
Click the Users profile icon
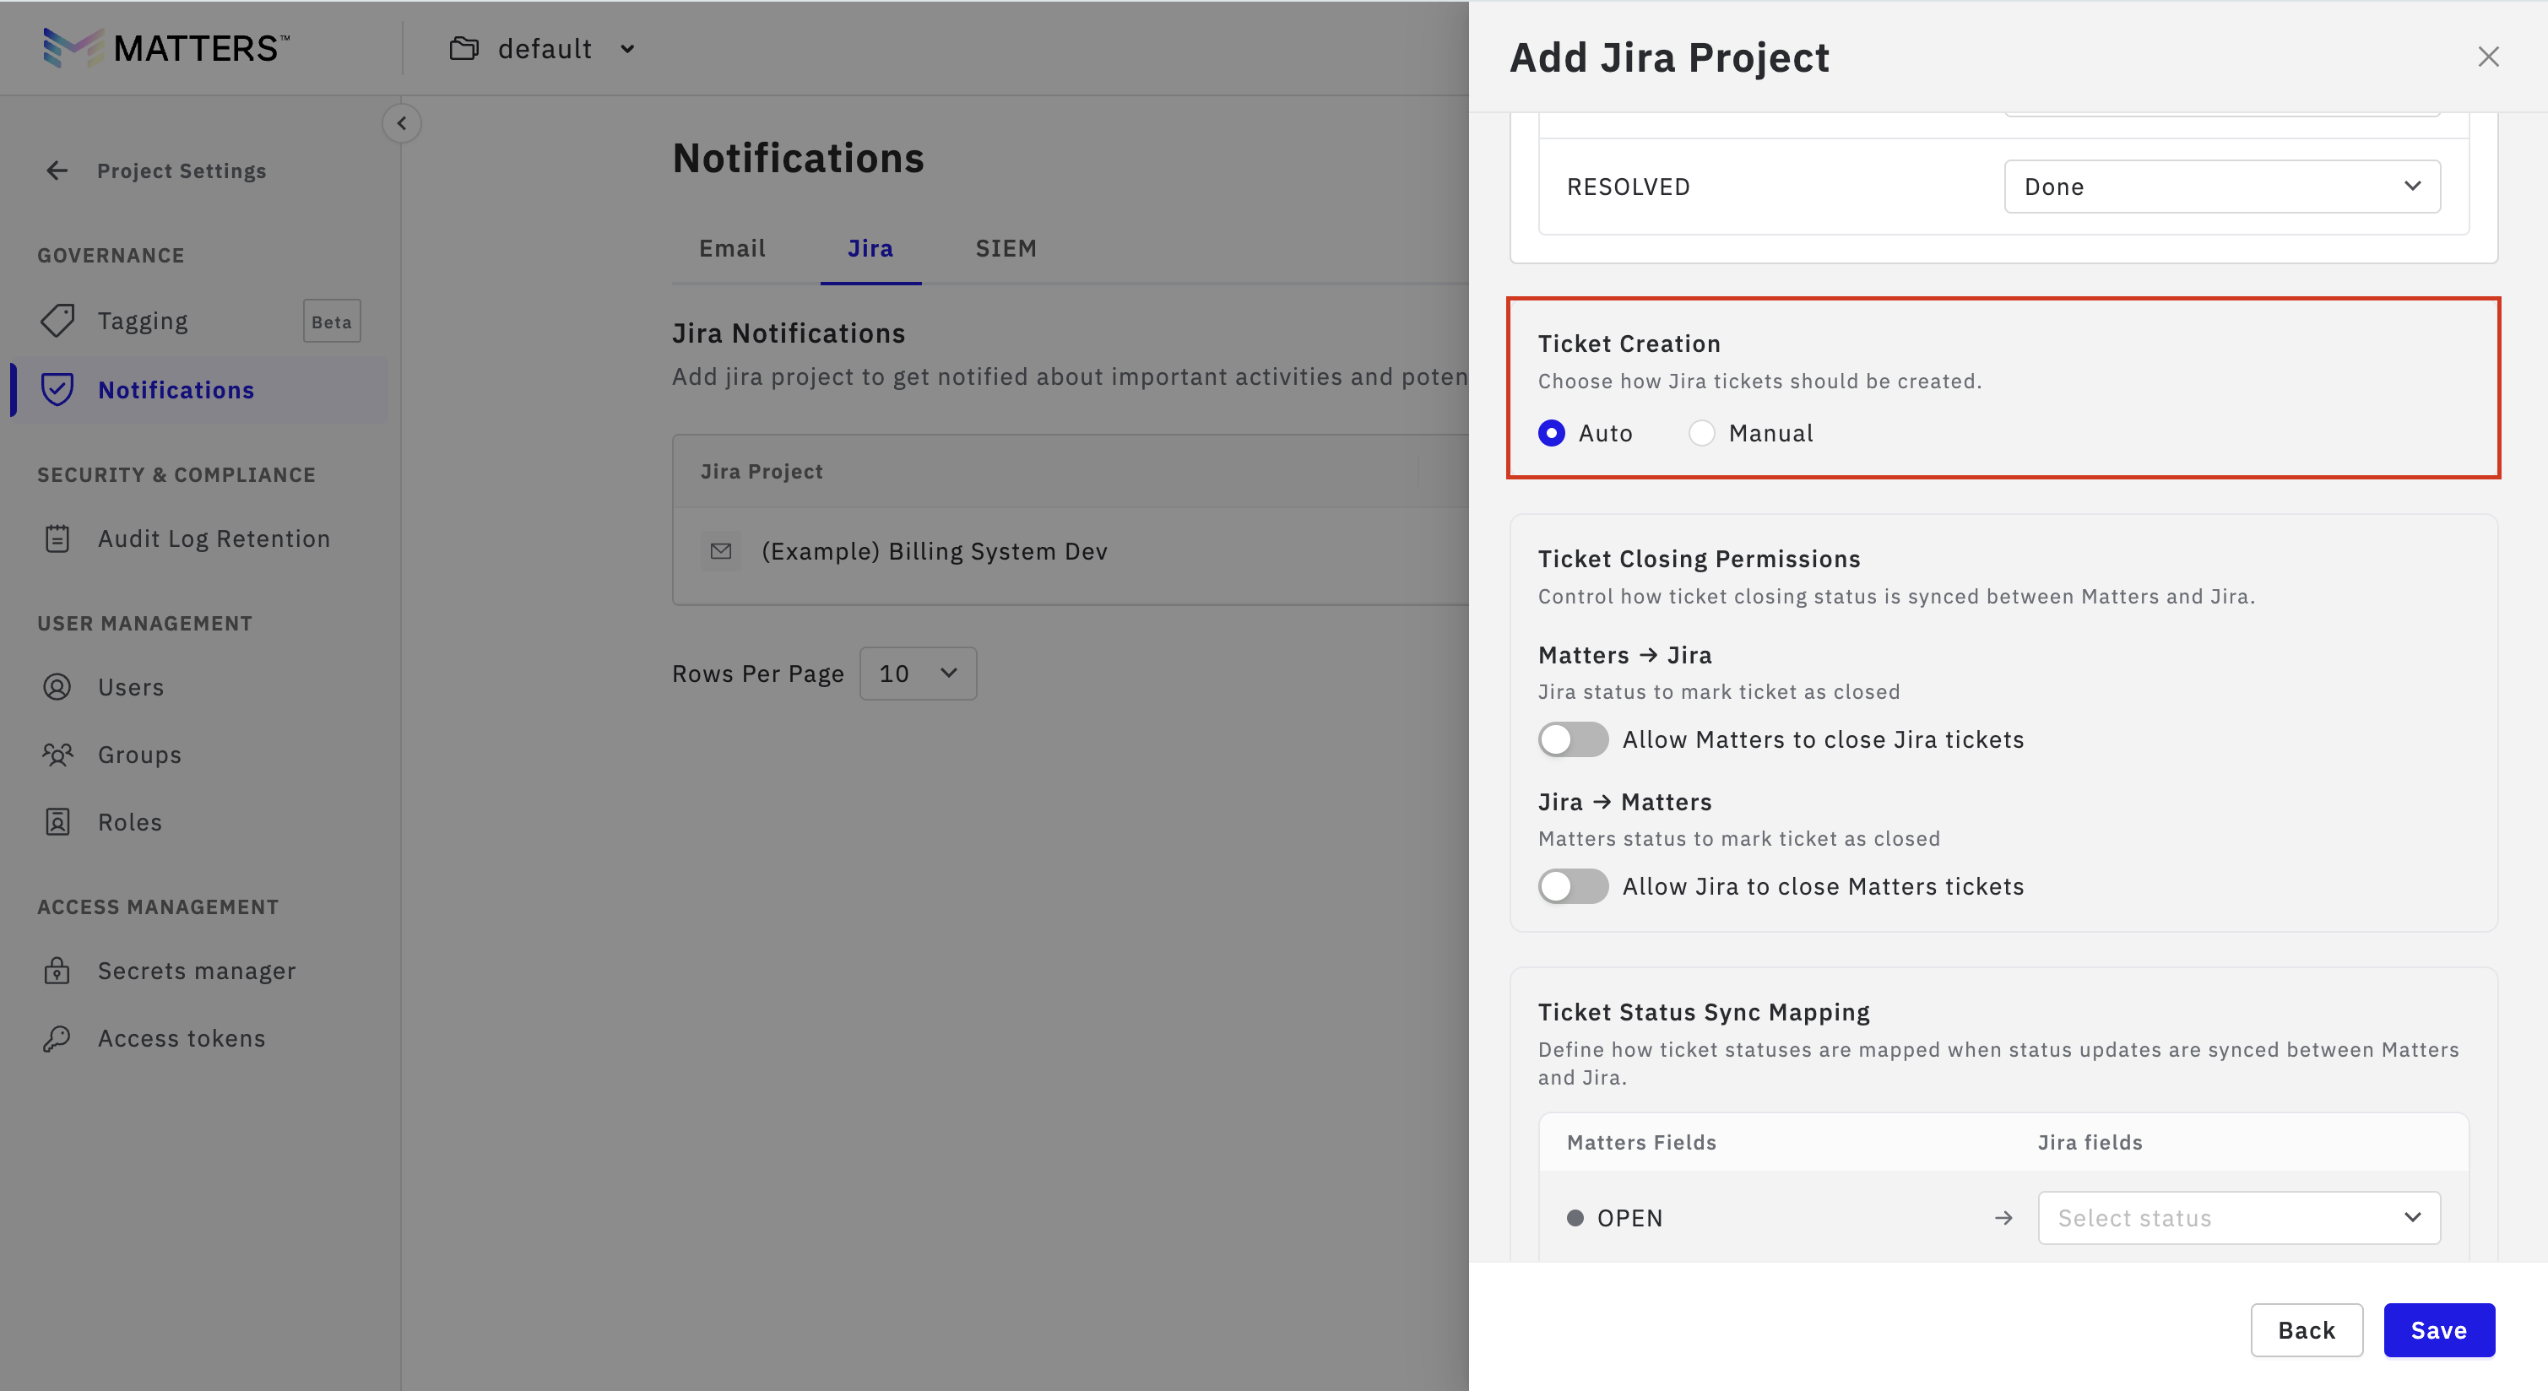click(57, 687)
